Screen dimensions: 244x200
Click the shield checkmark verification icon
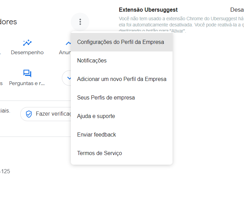[29, 114]
